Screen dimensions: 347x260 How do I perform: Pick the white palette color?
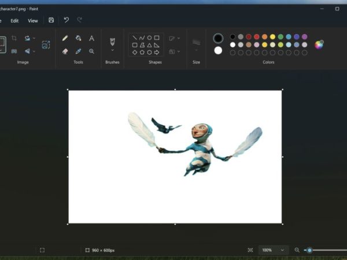coord(232,44)
